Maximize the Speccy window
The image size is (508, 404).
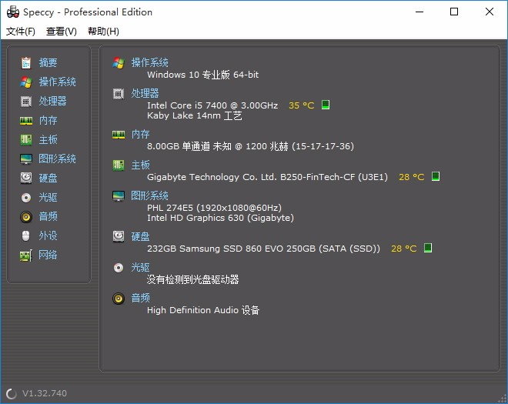pyautogui.click(x=454, y=12)
